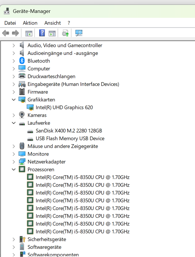This screenshot has width=195, height=257.
Task: Select the Kameras webcam icon
Action: [x=22, y=115]
